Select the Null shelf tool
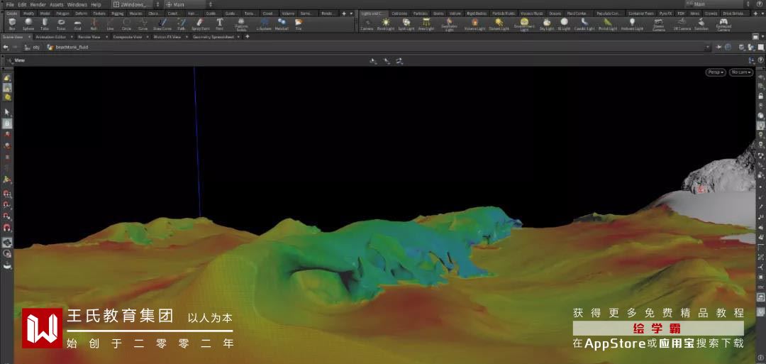This screenshot has width=766, height=364. coord(94,24)
